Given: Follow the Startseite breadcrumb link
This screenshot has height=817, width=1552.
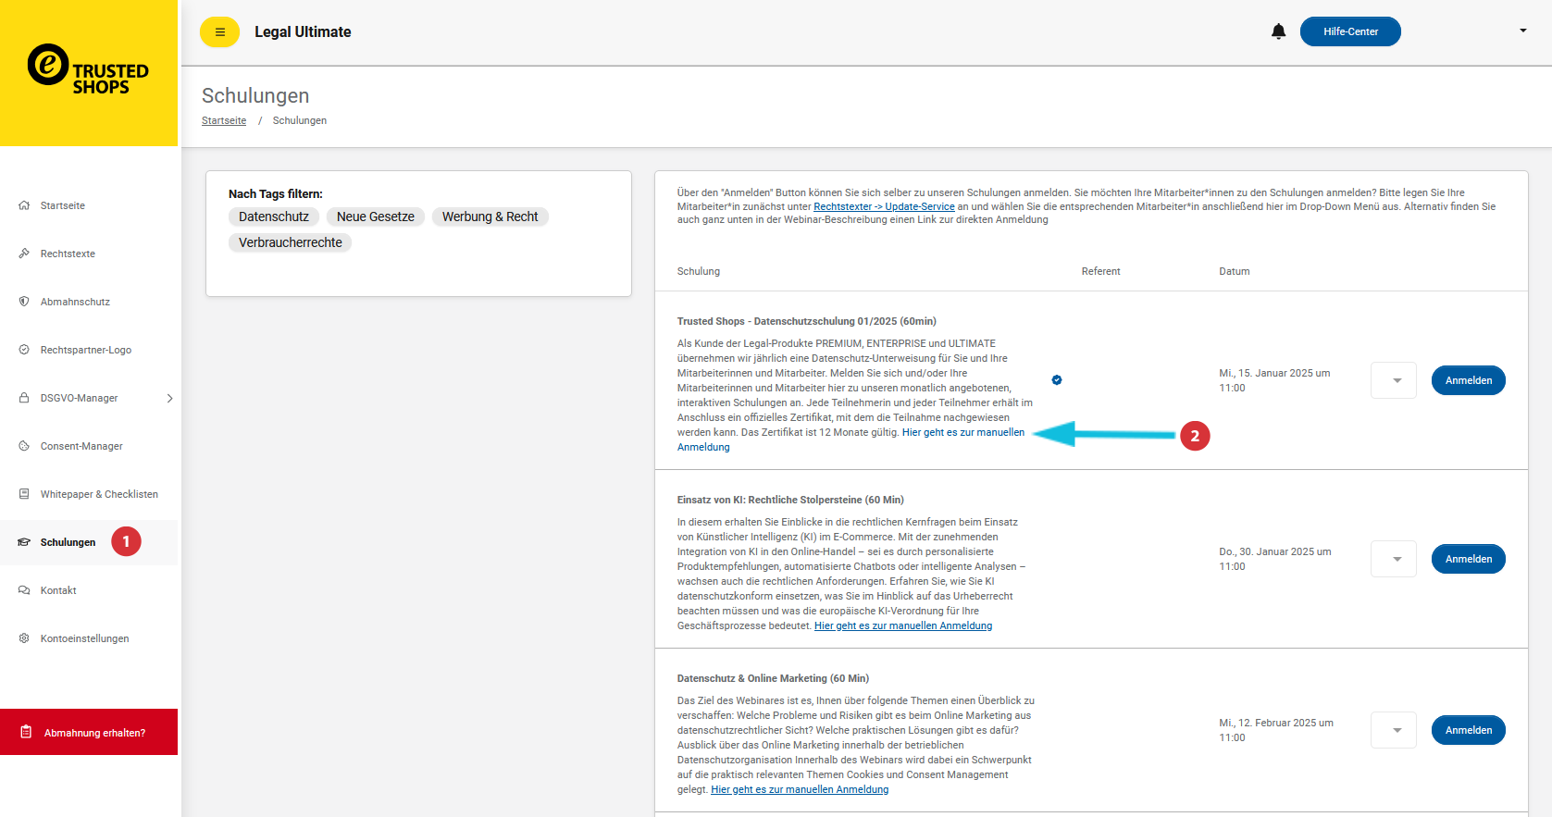Looking at the screenshot, I should tap(224, 120).
